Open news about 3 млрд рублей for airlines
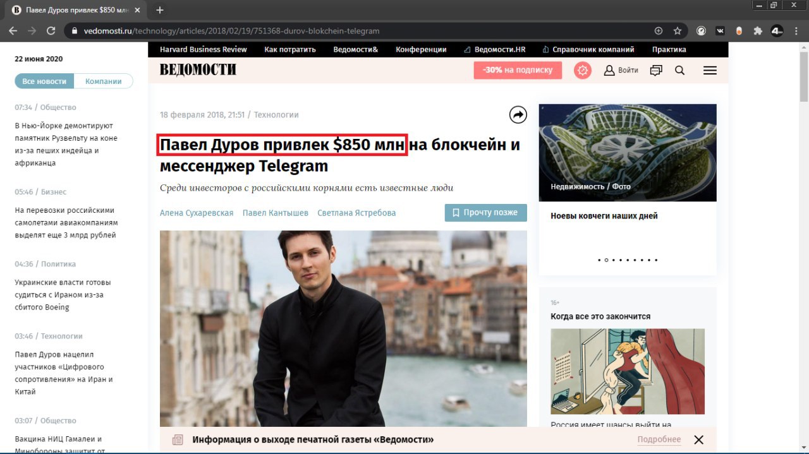Image resolution: width=809 pixels, height=454 pixels. point(66,223)
